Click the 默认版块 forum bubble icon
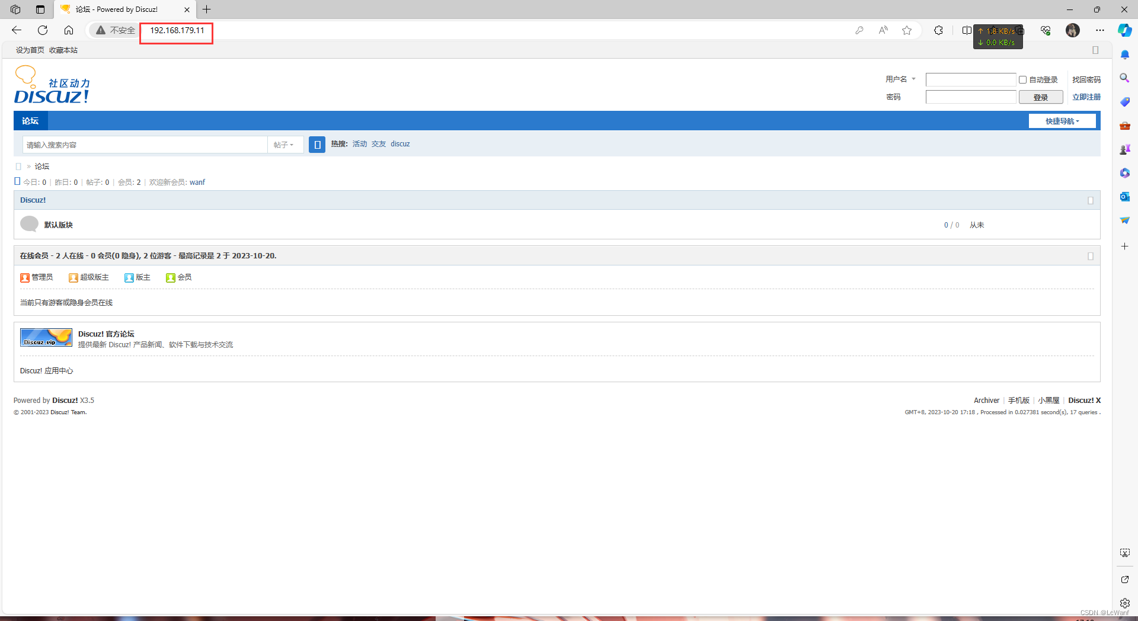This screenshot has height=621, width=1138. tap(29, 224)
